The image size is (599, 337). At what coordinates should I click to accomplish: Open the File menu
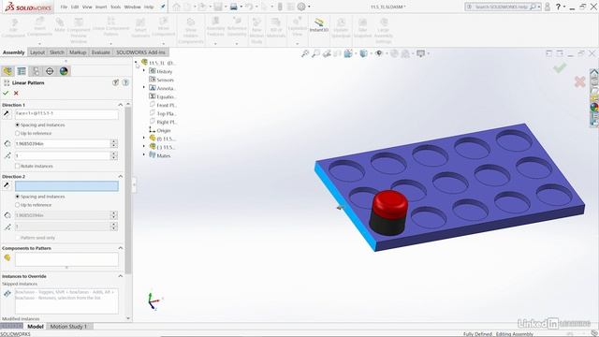pyautogui.click(x=64, y=7)
